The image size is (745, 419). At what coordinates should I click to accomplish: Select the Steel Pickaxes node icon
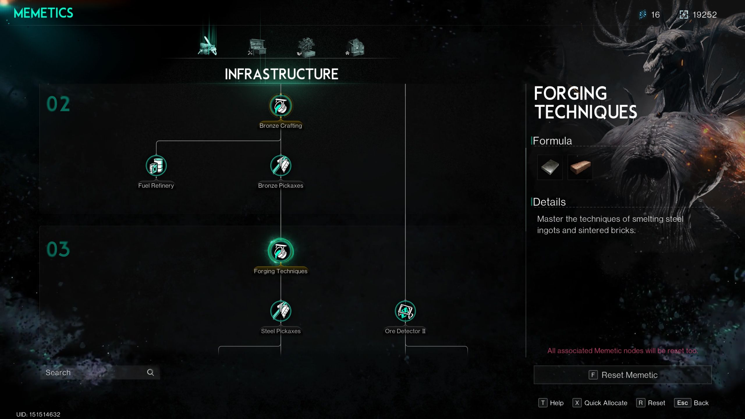point(281,311)
